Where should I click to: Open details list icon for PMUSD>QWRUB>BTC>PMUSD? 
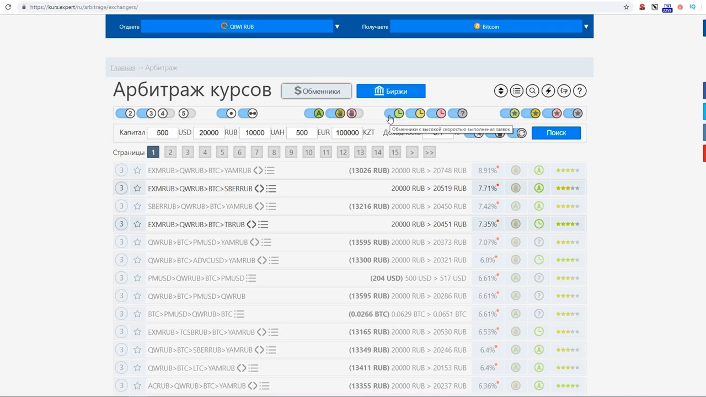pyautogui.click(x=251, y=278)
